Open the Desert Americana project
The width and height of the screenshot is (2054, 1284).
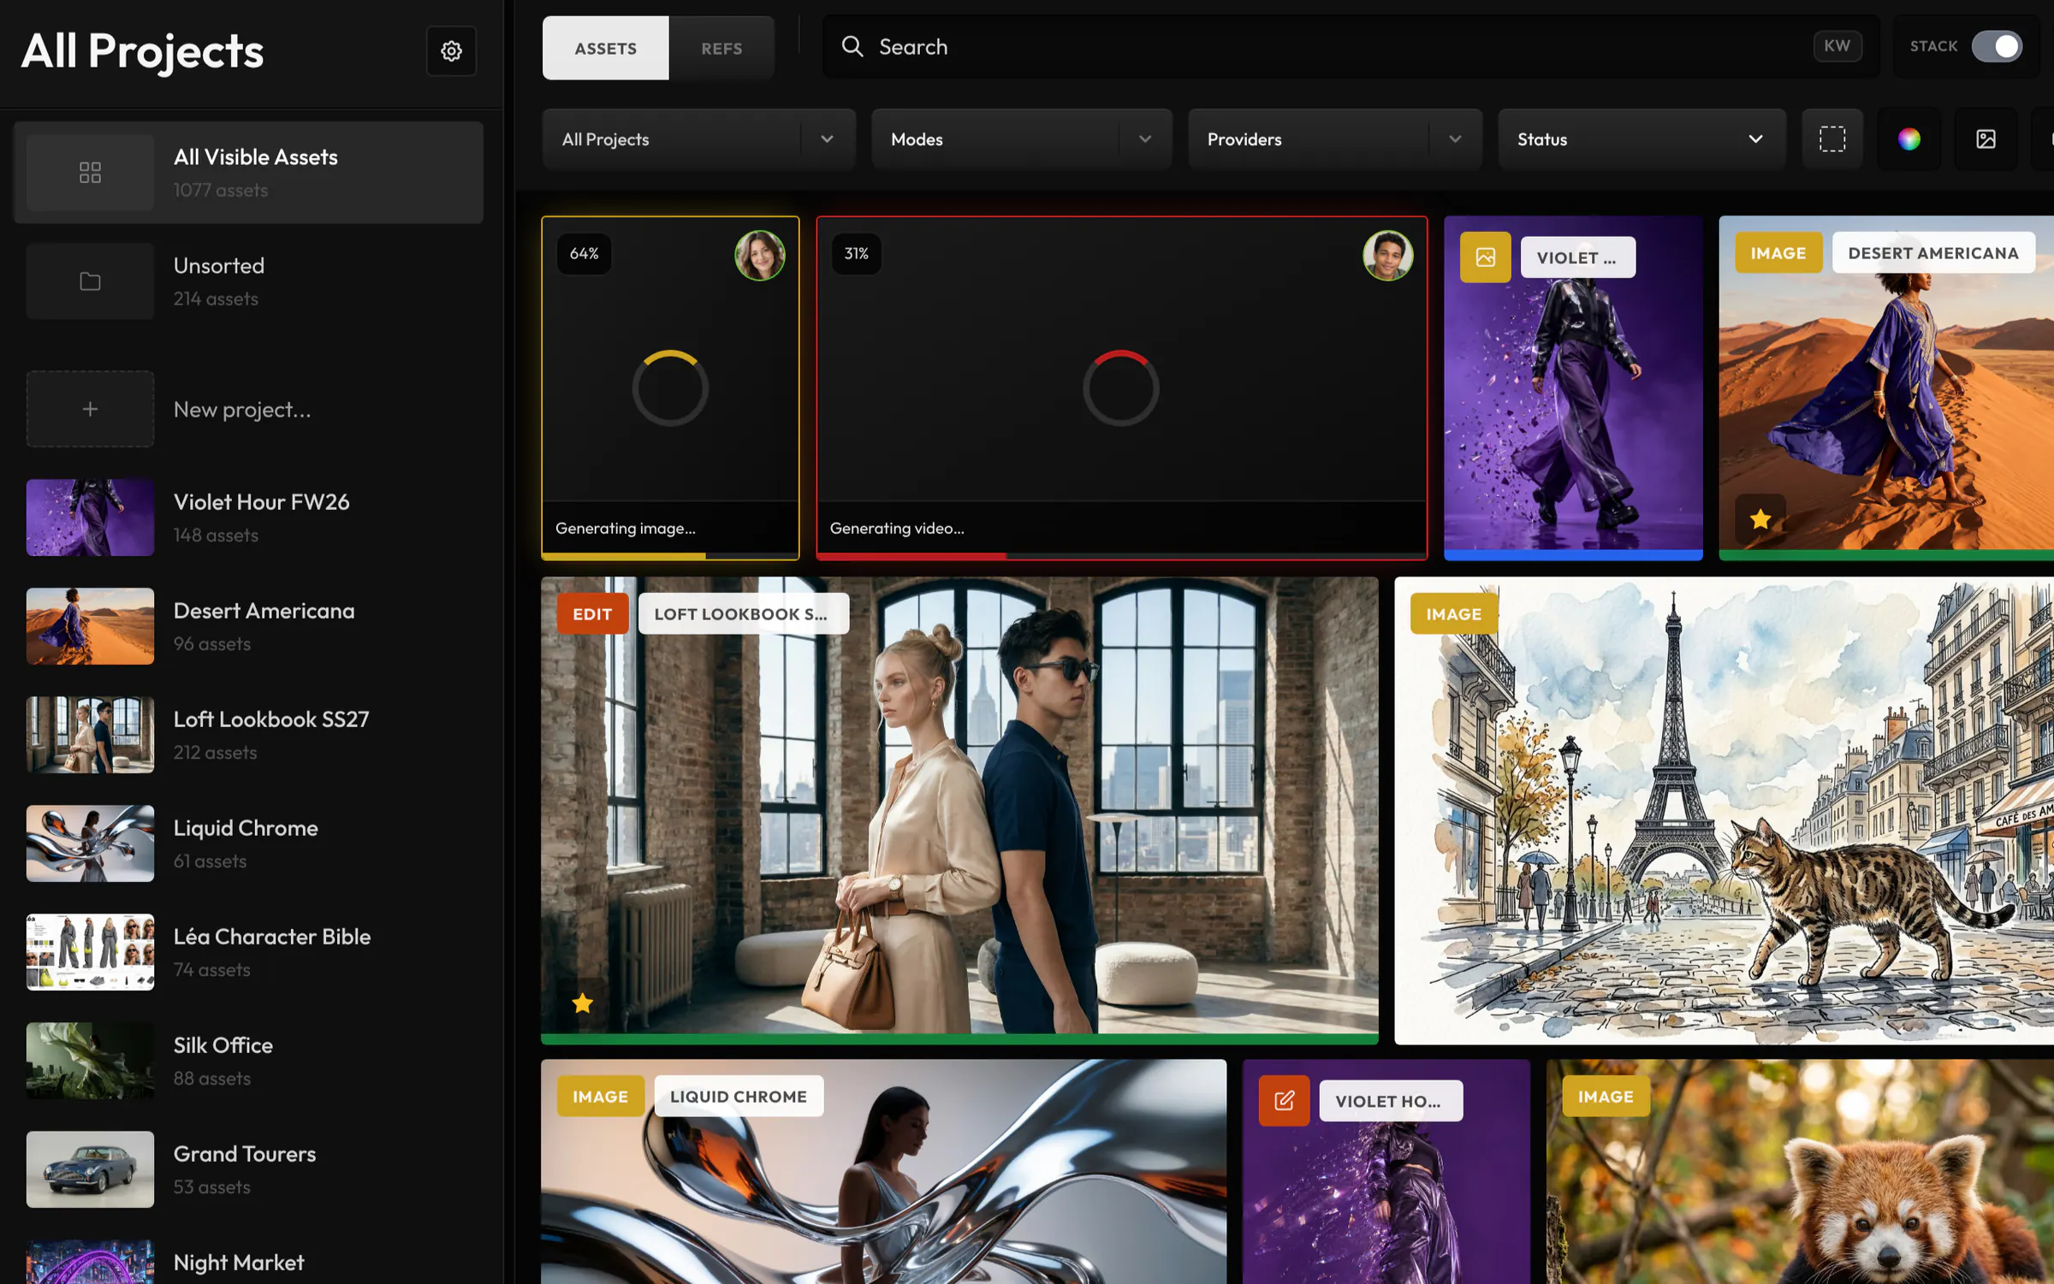pos(248,626)
